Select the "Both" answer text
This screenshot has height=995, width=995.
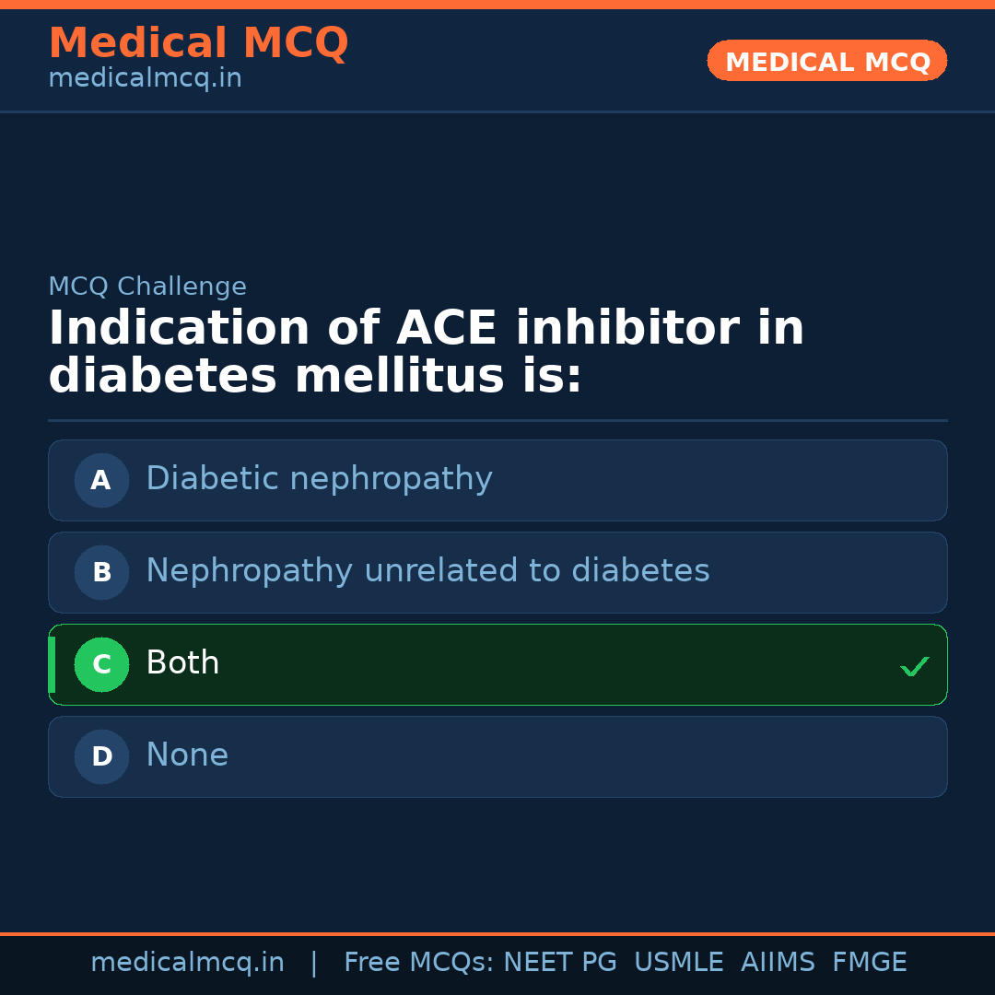coord(182,663)
